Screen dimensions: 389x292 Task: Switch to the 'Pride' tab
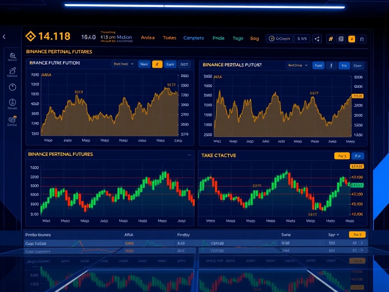pyautogui.click(x=218, y=38)
